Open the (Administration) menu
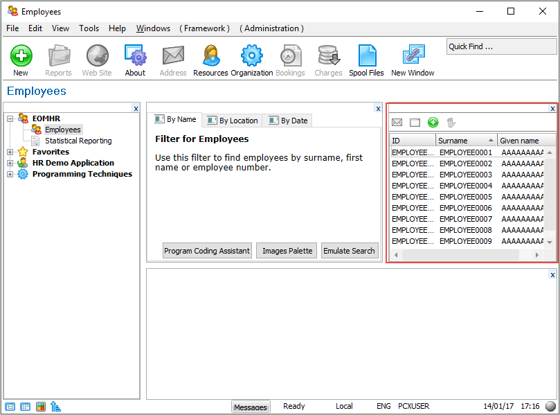 (x=272, y=28)
